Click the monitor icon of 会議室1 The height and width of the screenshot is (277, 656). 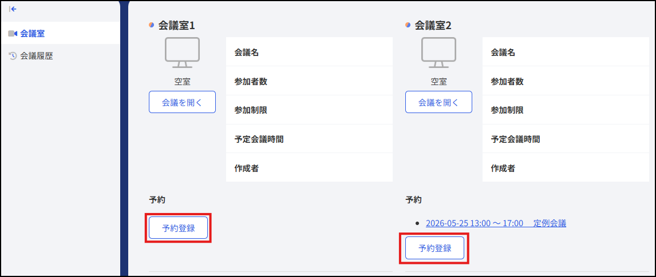tap(182, 53)
